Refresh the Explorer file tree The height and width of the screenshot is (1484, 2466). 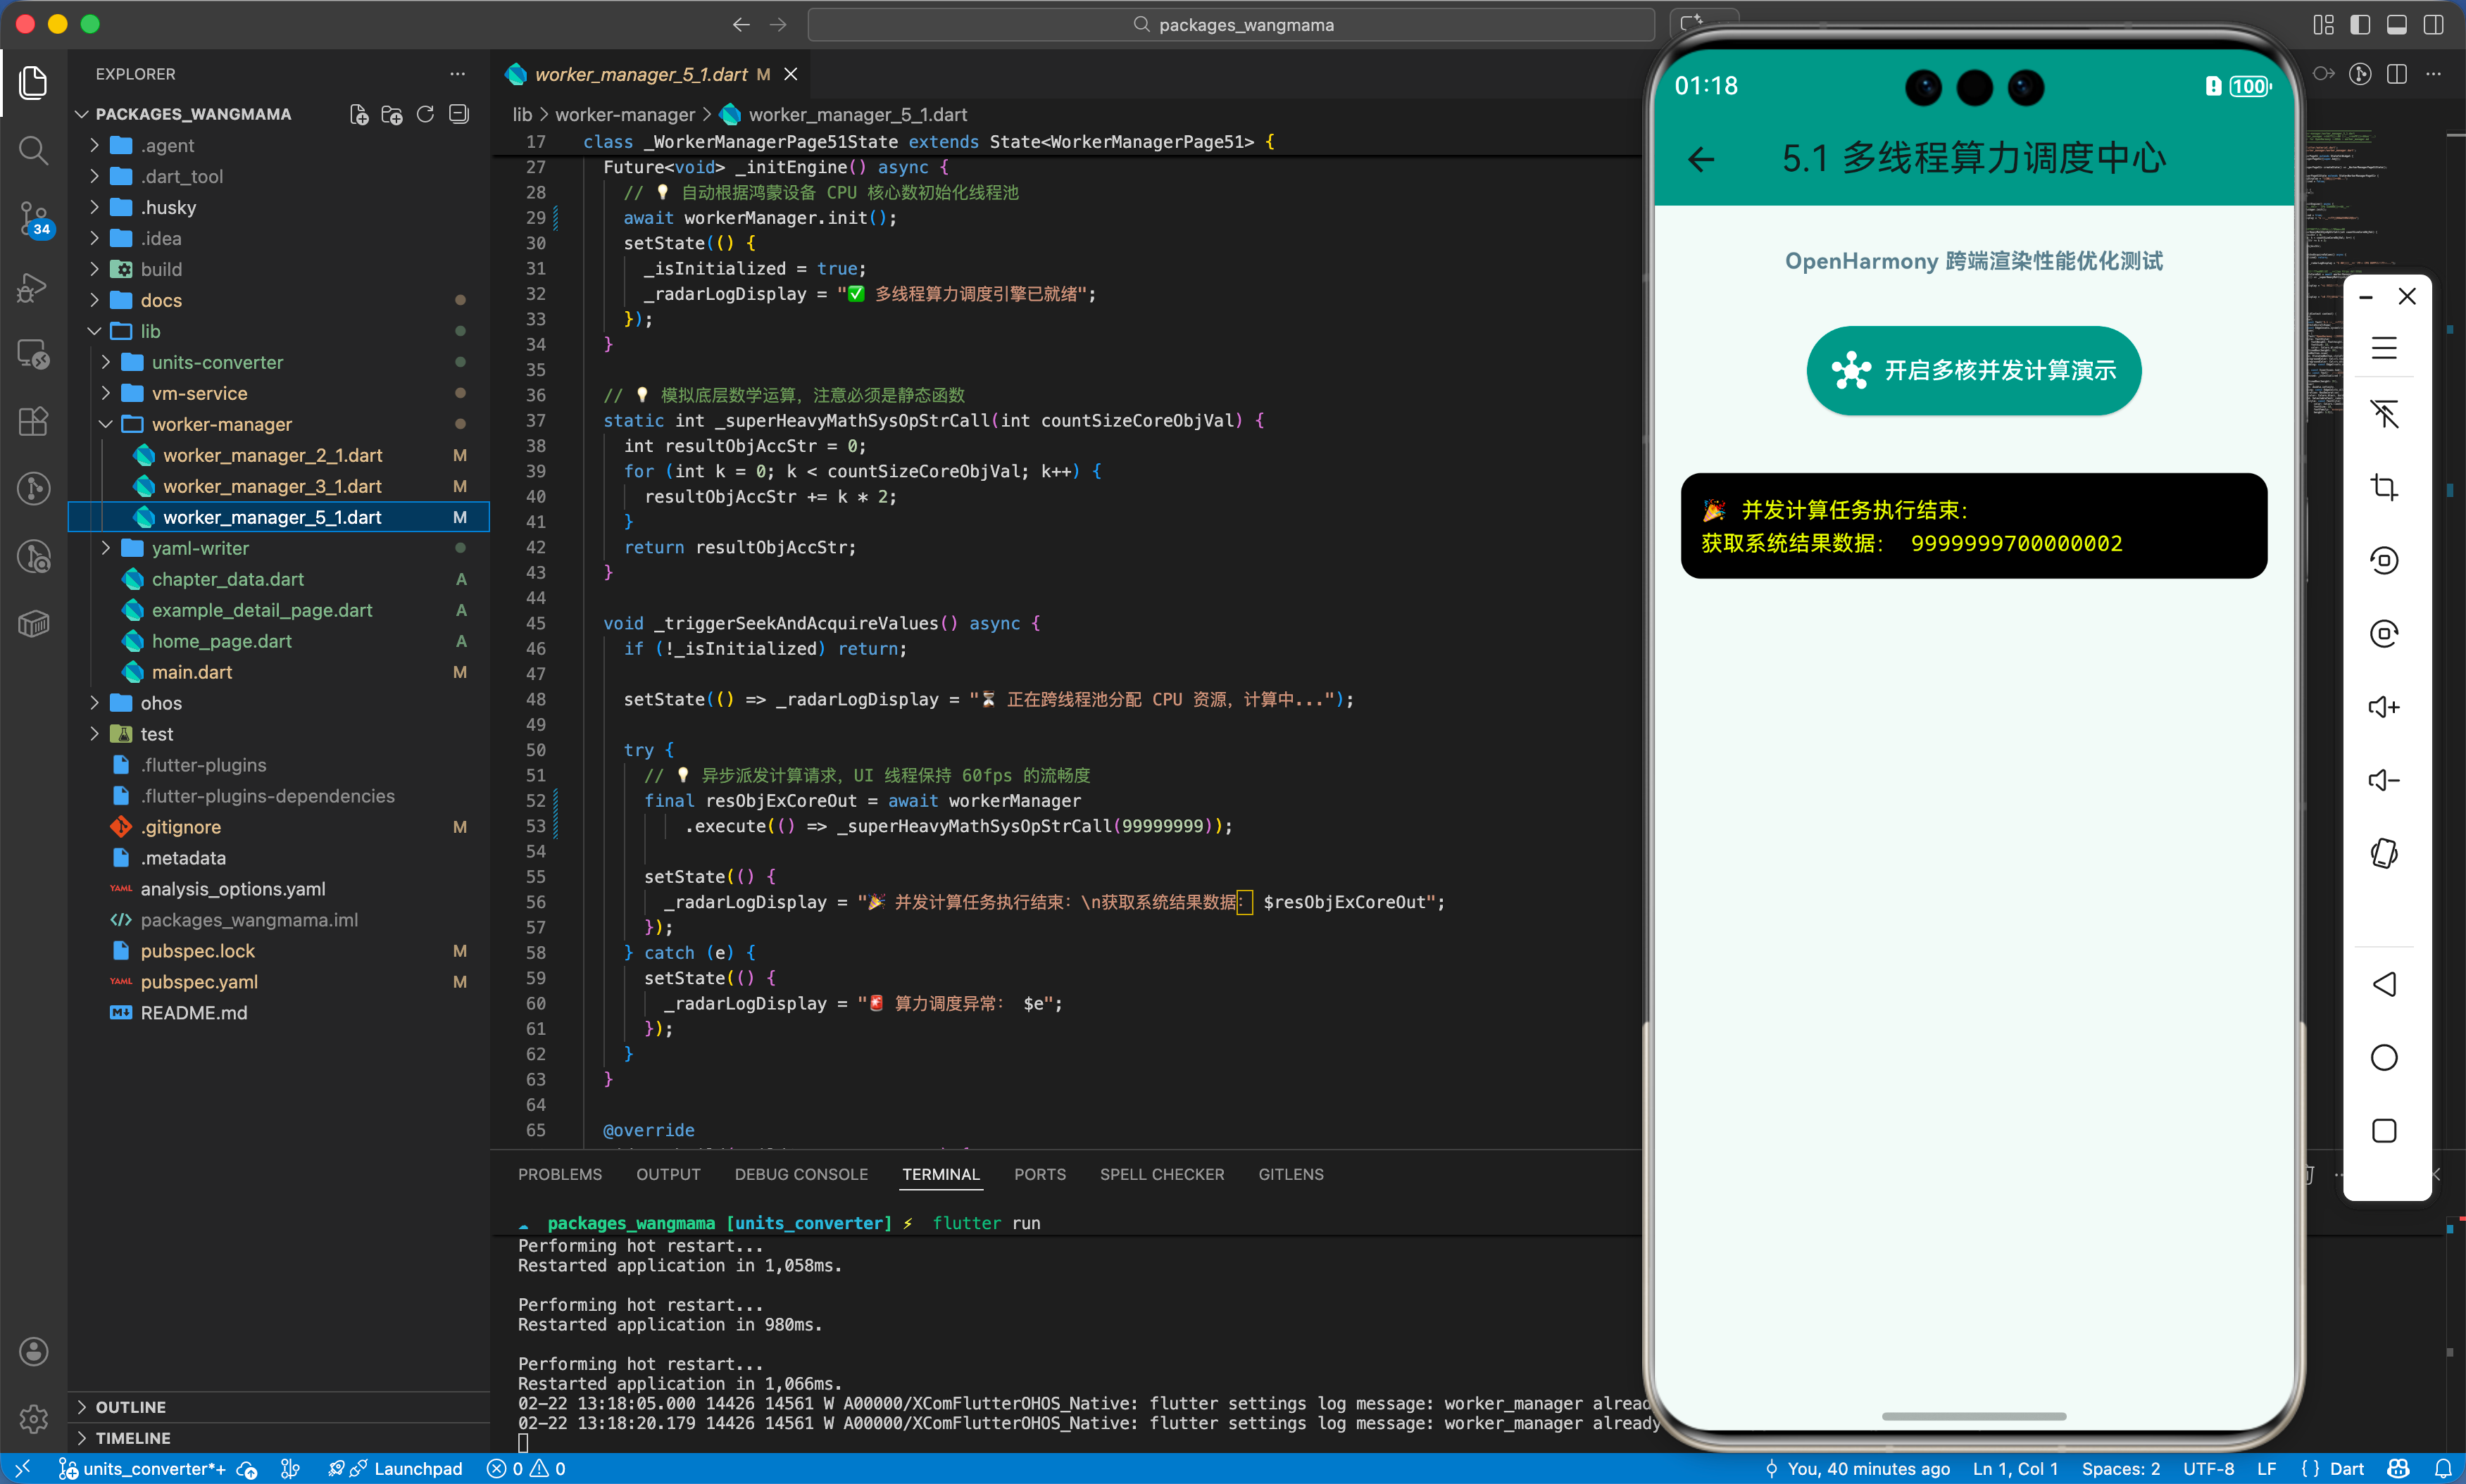[425, 114]
